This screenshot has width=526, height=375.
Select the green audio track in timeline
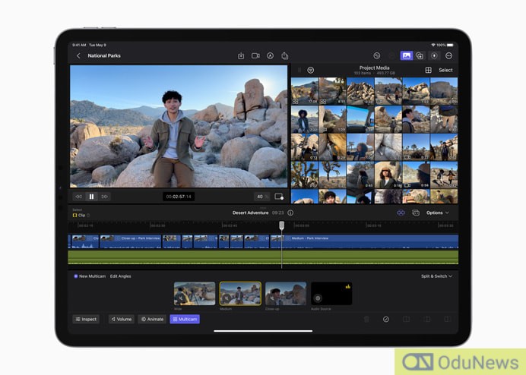[x=263, y=257]
